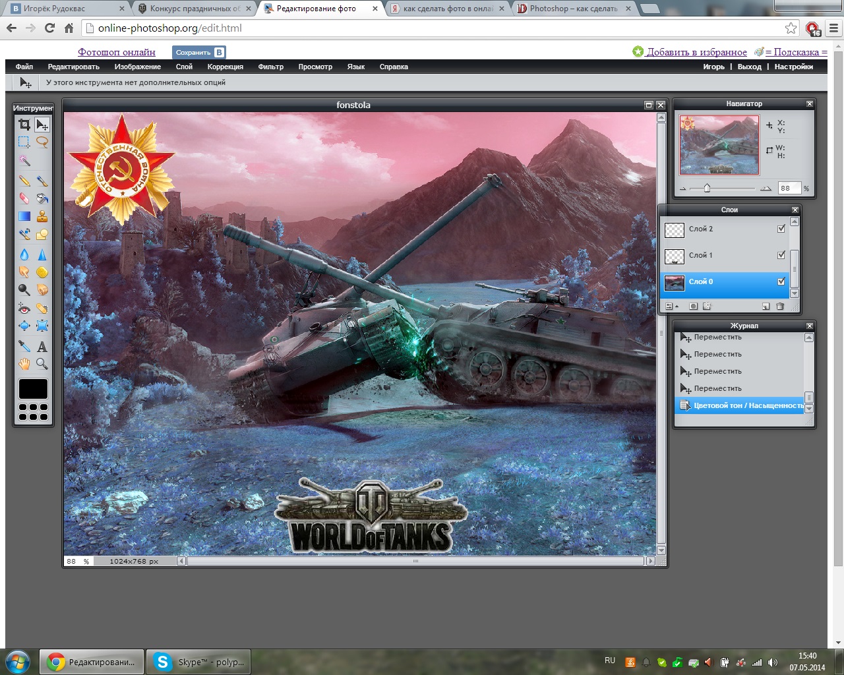
Task: Select the Blur drop tool
Action: click(x=24, y=254)
